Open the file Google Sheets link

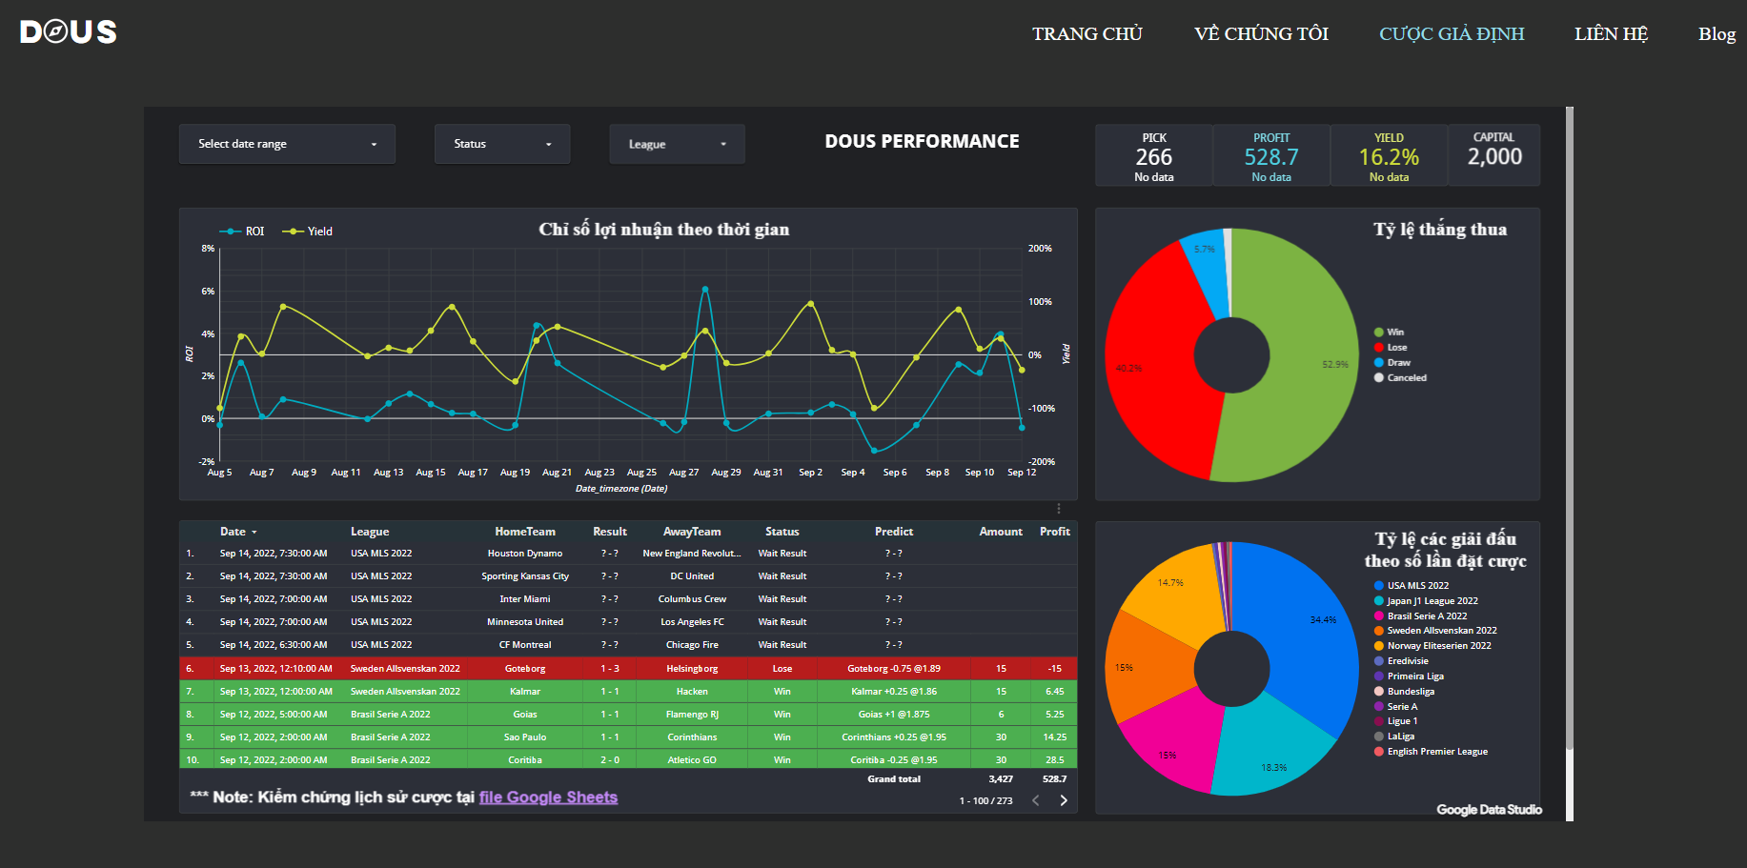[x=548, y=797]
